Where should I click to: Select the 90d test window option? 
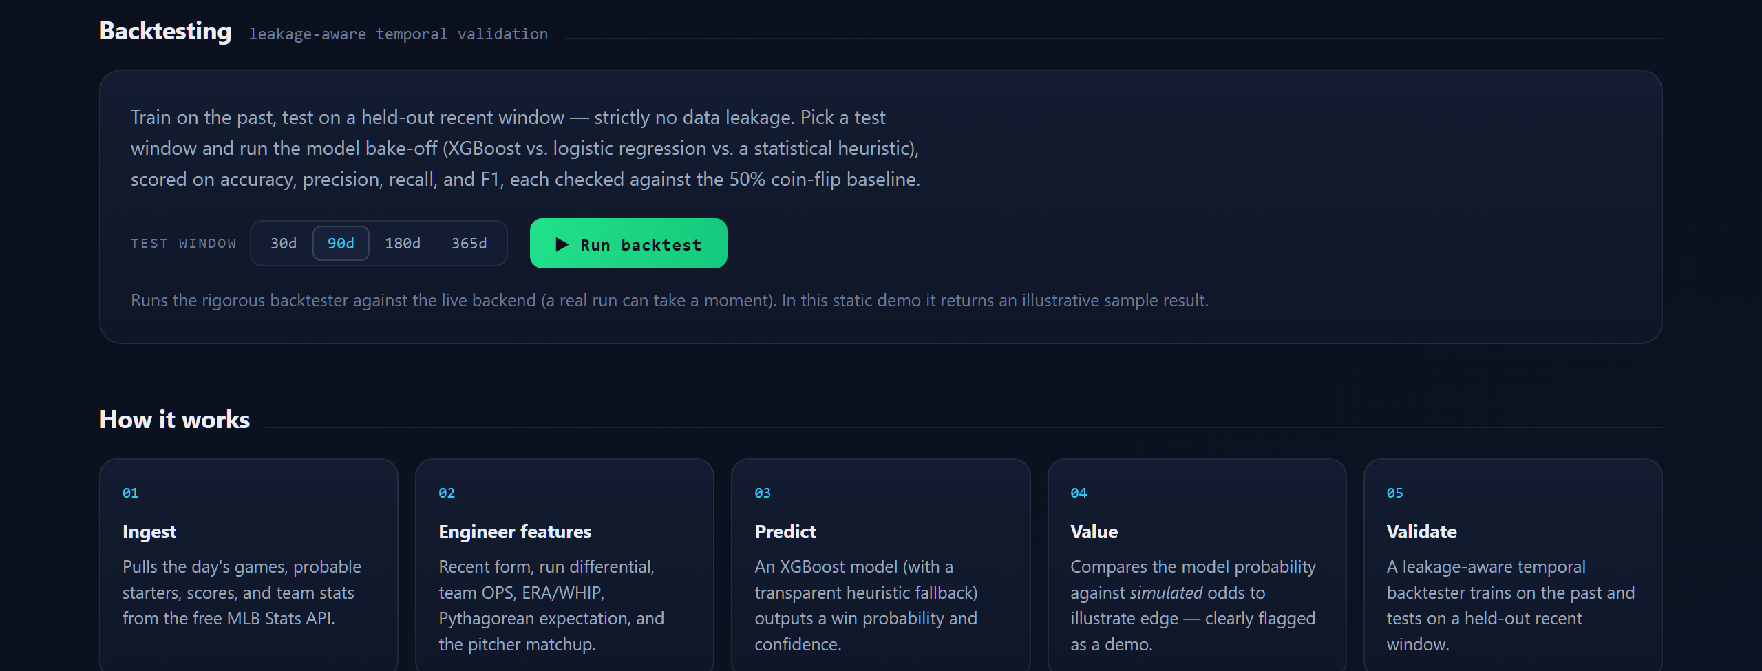click(x=341, y=244)
